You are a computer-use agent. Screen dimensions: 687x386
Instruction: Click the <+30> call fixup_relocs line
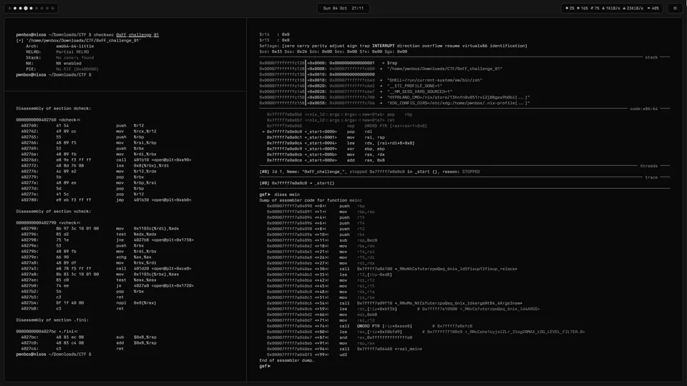click(x=391, y=269)
